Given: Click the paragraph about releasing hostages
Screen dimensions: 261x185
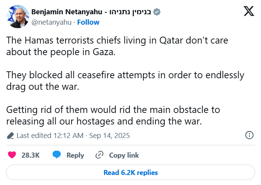Looking at the screenshot, I should click(x=113, y=115).
